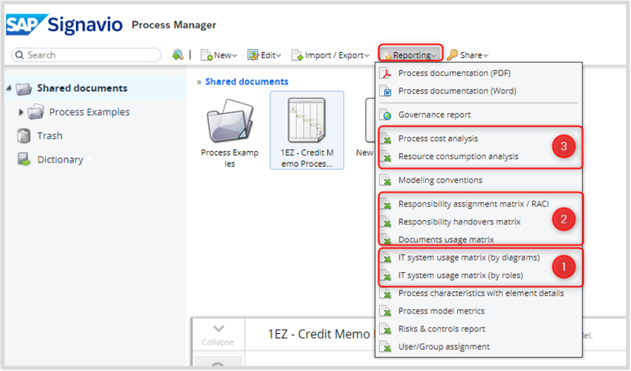Click the Excel icon beside Modeling conventions
Screen dimensions: 631x371
(x=386, y=180)
